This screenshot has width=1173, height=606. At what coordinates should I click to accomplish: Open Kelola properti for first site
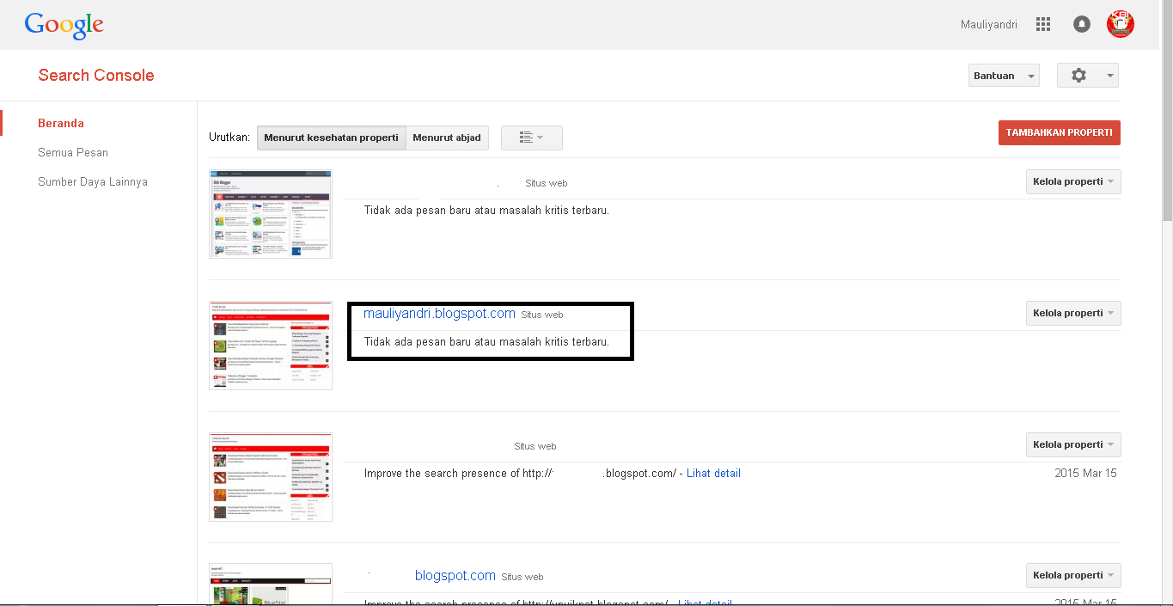click(1073, 181)
